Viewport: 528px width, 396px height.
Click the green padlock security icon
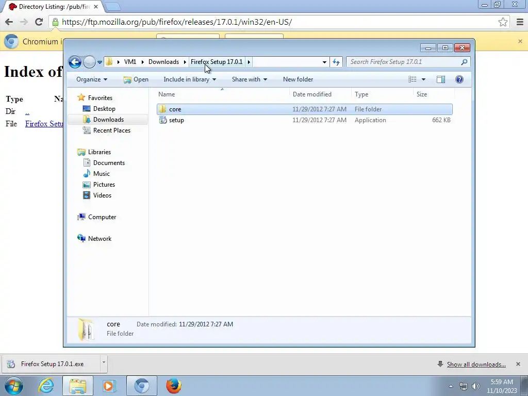55,22
